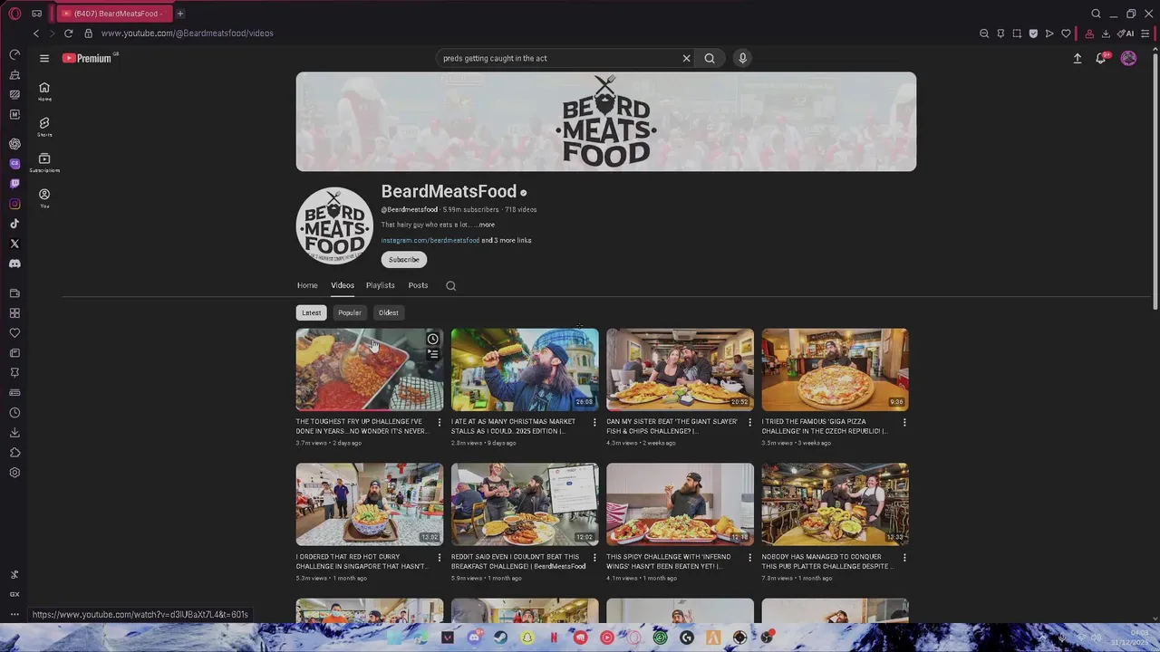Go to YouTube Premium home logo

tap(87, 58)
